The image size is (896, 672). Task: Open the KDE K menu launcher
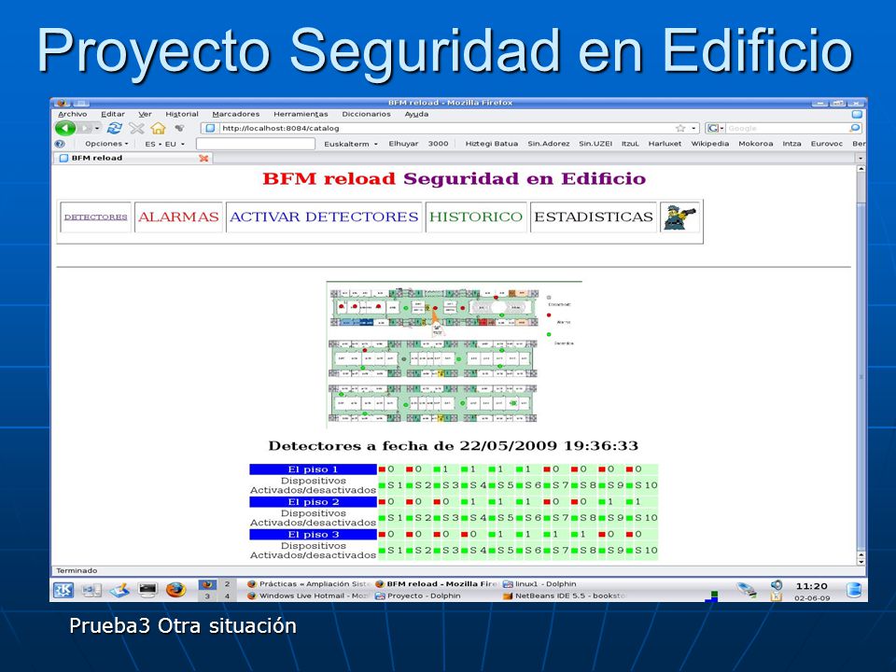click(x=63, y=590)
